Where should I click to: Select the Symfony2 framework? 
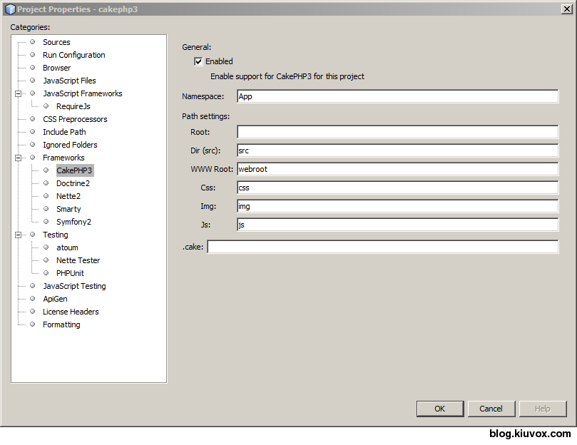pos(73,222)
